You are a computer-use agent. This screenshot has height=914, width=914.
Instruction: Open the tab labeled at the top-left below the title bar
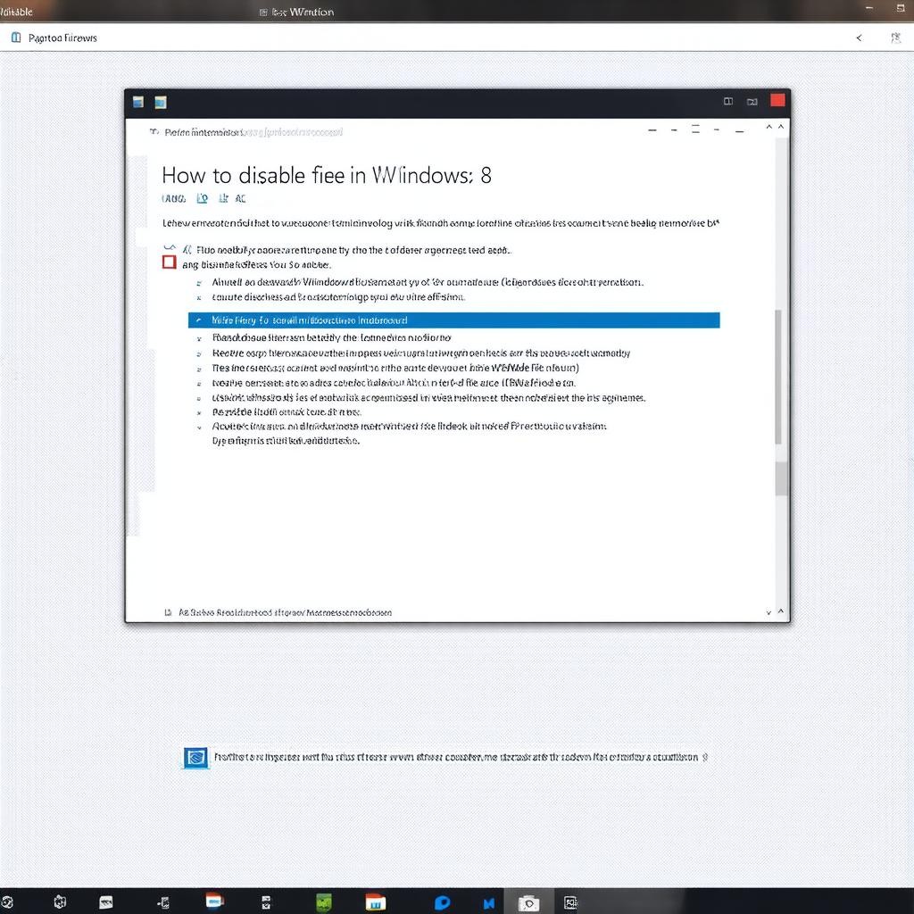click(x=62, y=37)
